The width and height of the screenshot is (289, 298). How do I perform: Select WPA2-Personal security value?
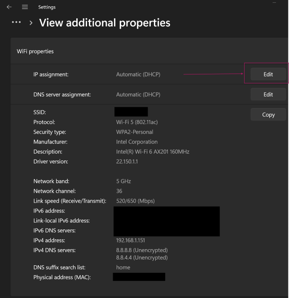pyautogui.click(x=135, y=132)
